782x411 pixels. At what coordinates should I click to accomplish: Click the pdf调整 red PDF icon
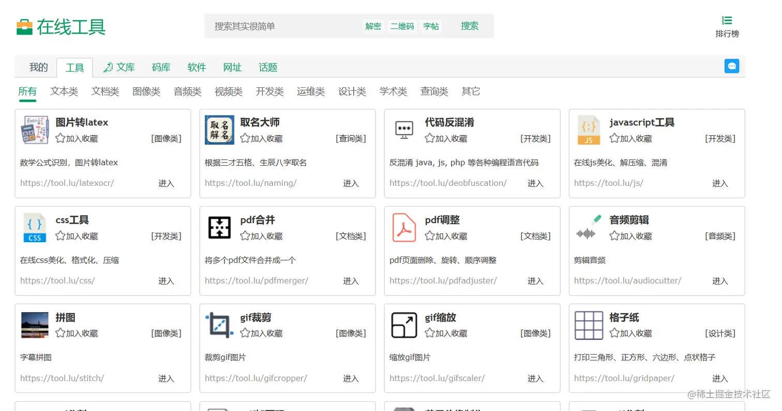[x=404, y=228]
